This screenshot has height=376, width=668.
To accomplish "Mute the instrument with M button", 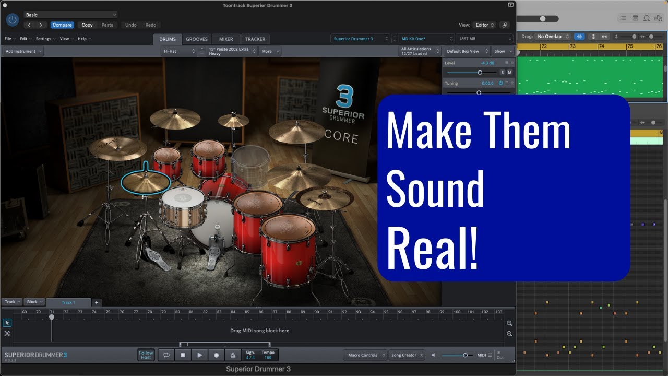I will click(510, 73).
